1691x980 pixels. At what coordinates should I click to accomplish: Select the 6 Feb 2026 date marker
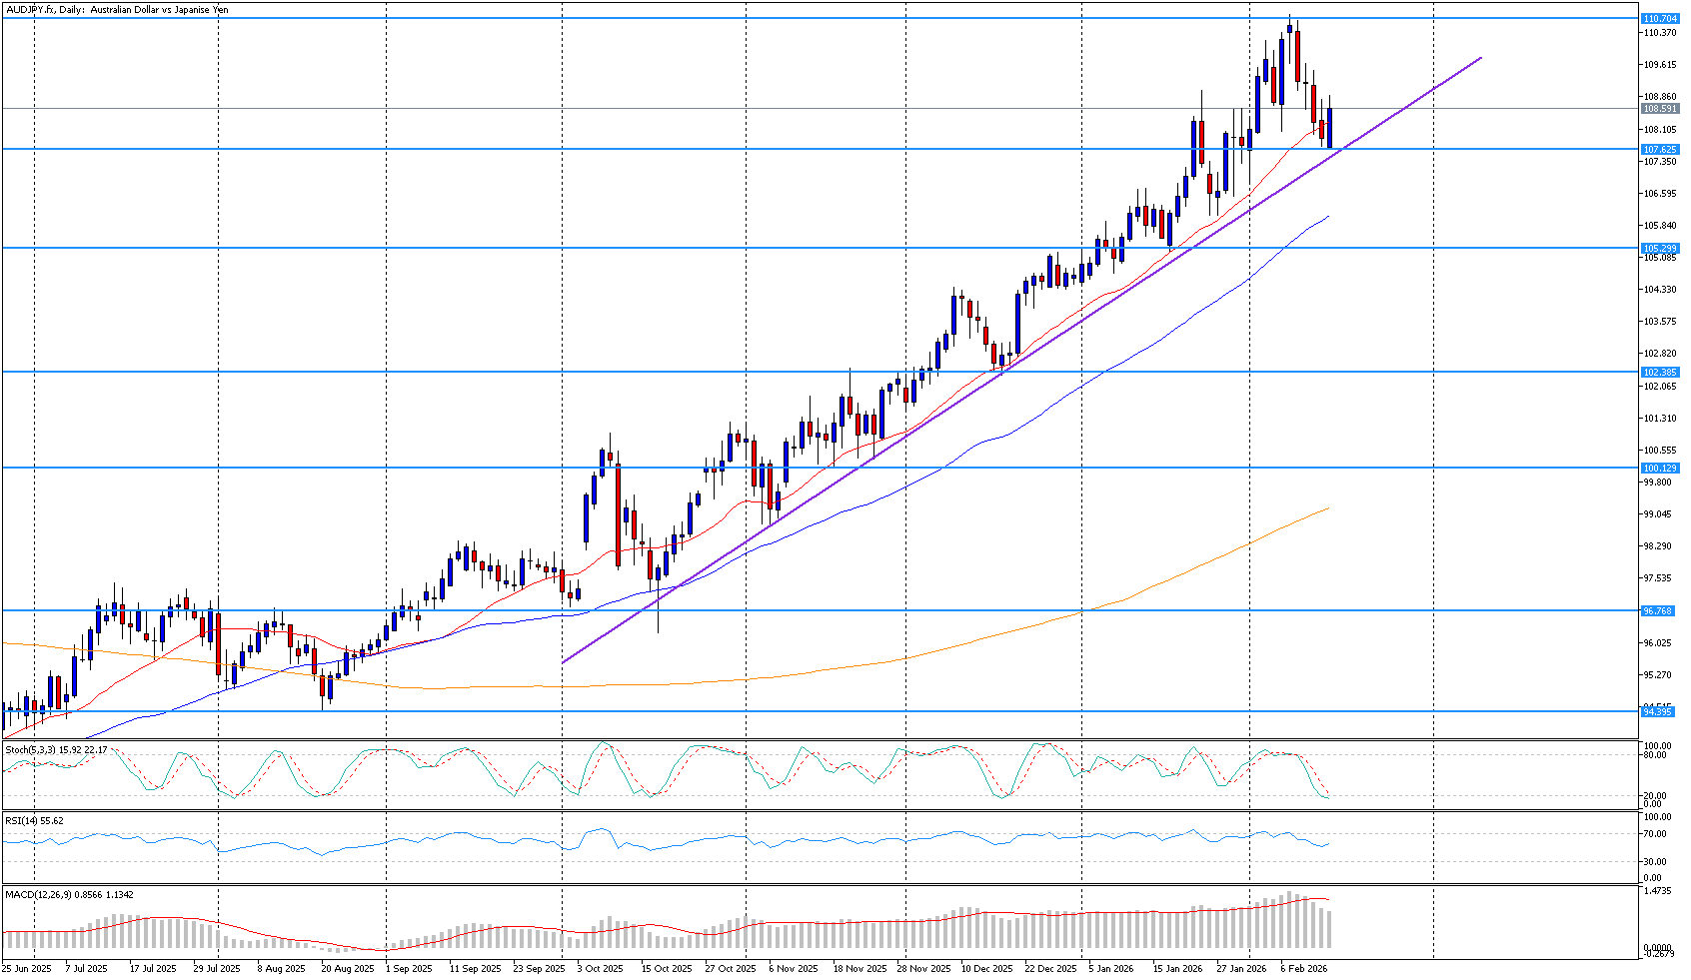[x=1303, y=968]
